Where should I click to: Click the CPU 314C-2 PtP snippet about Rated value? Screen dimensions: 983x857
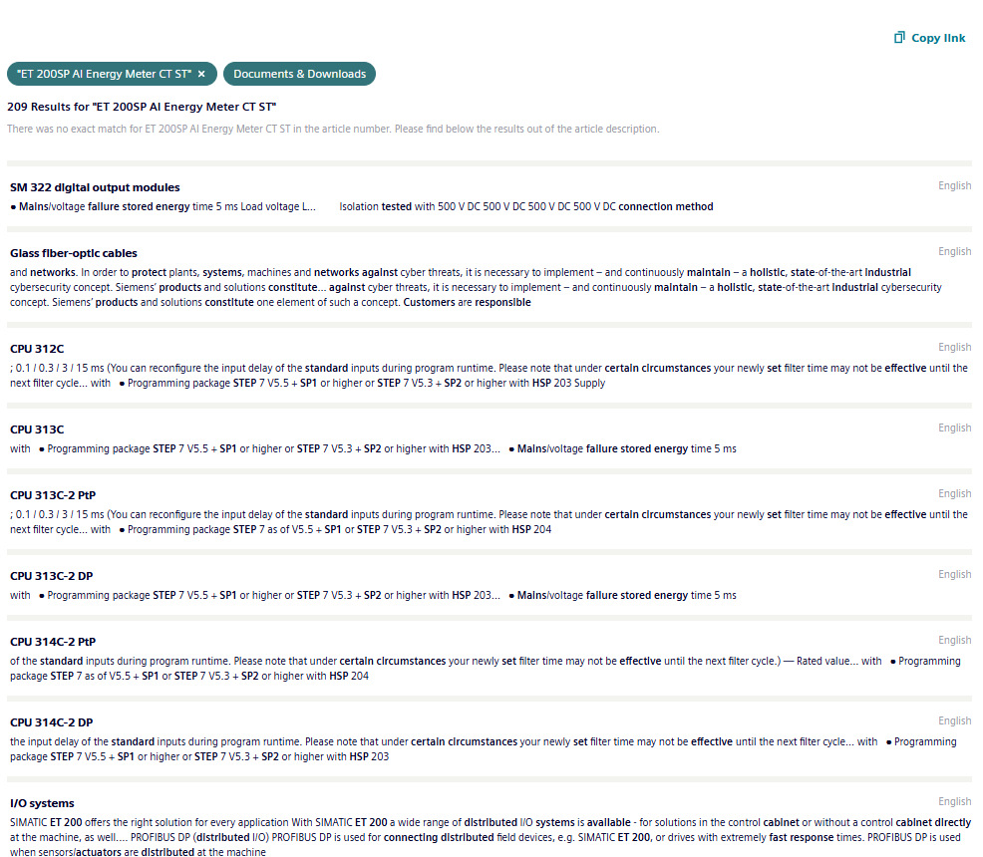(486, 669)
